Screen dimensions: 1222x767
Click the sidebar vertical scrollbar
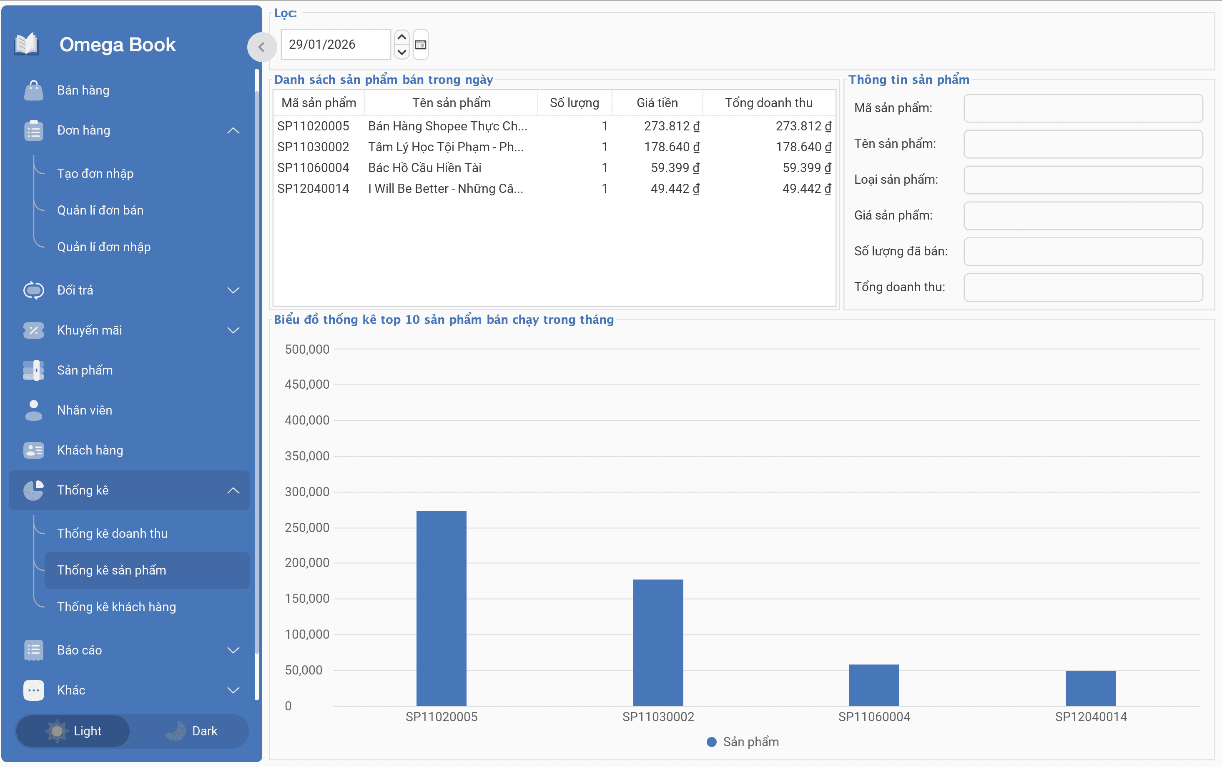(x=257, y=385)
